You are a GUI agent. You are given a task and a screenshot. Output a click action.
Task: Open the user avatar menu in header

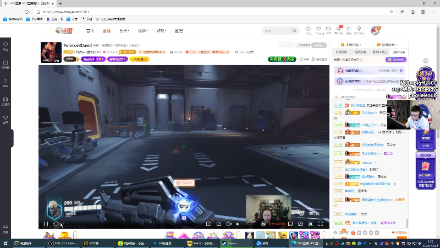tap(375, 30)
